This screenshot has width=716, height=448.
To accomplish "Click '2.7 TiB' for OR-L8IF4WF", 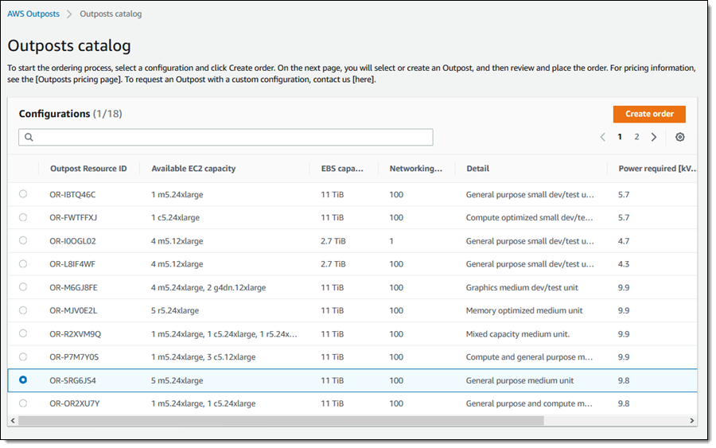I will tap(333, 264).
